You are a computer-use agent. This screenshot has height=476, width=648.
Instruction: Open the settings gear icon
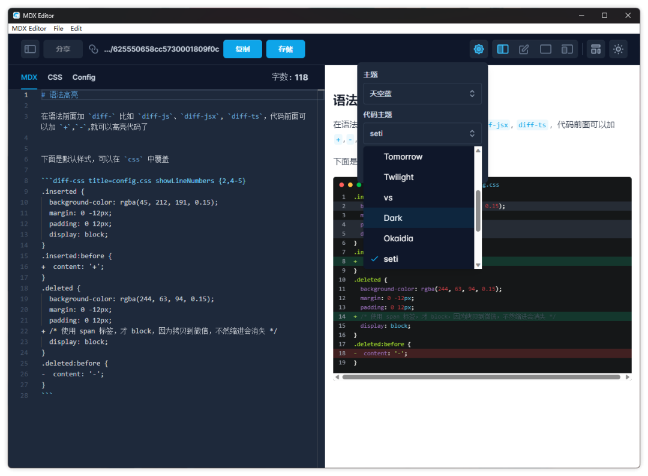pos(479,49)
